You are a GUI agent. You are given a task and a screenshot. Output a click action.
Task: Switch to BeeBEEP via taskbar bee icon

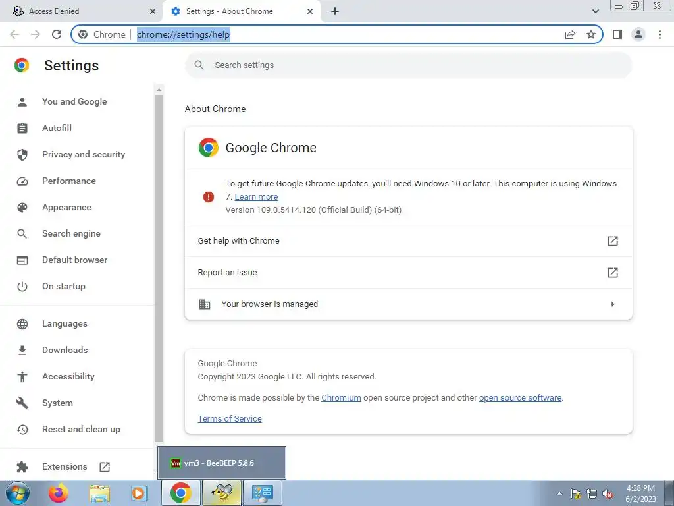[222, 493]
